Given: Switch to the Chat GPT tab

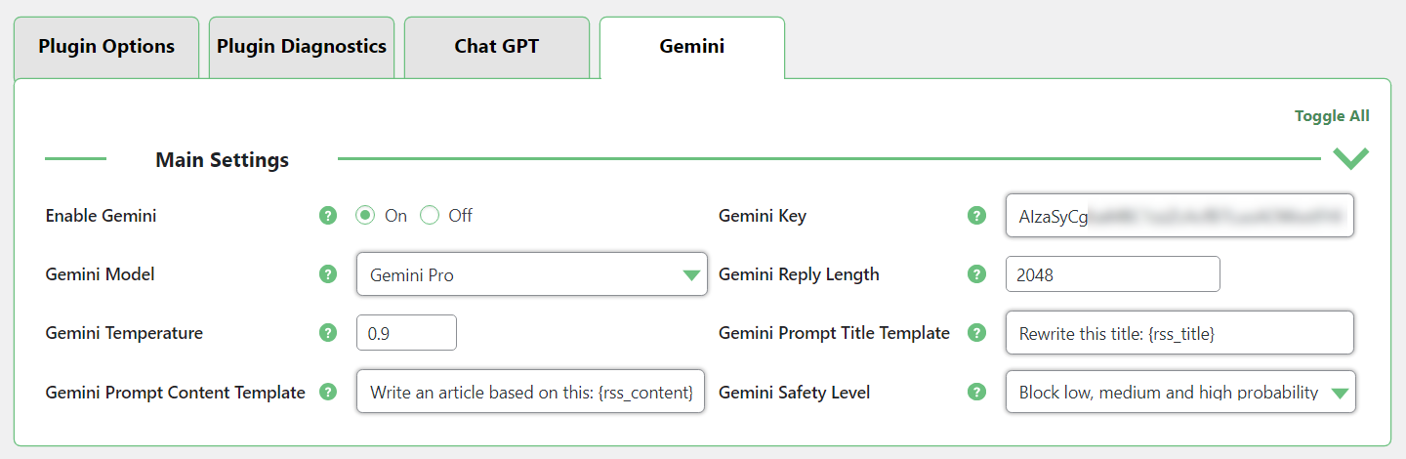Looking at the screenshot, I should tap(497, 47).
